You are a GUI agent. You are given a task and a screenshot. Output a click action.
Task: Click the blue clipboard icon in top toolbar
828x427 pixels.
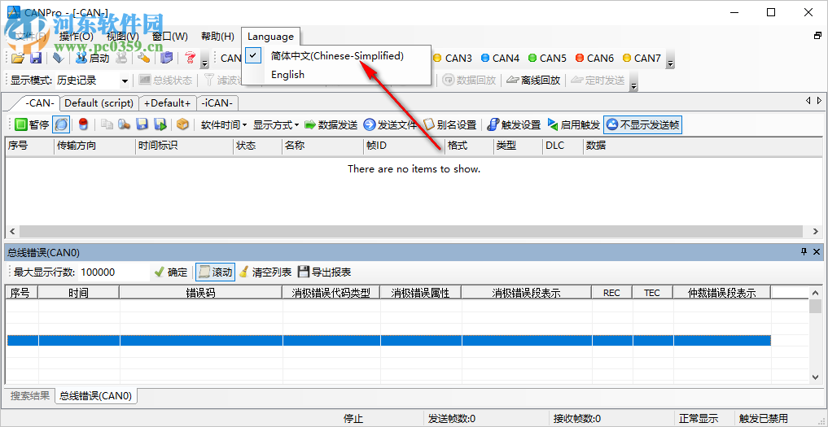166,58
